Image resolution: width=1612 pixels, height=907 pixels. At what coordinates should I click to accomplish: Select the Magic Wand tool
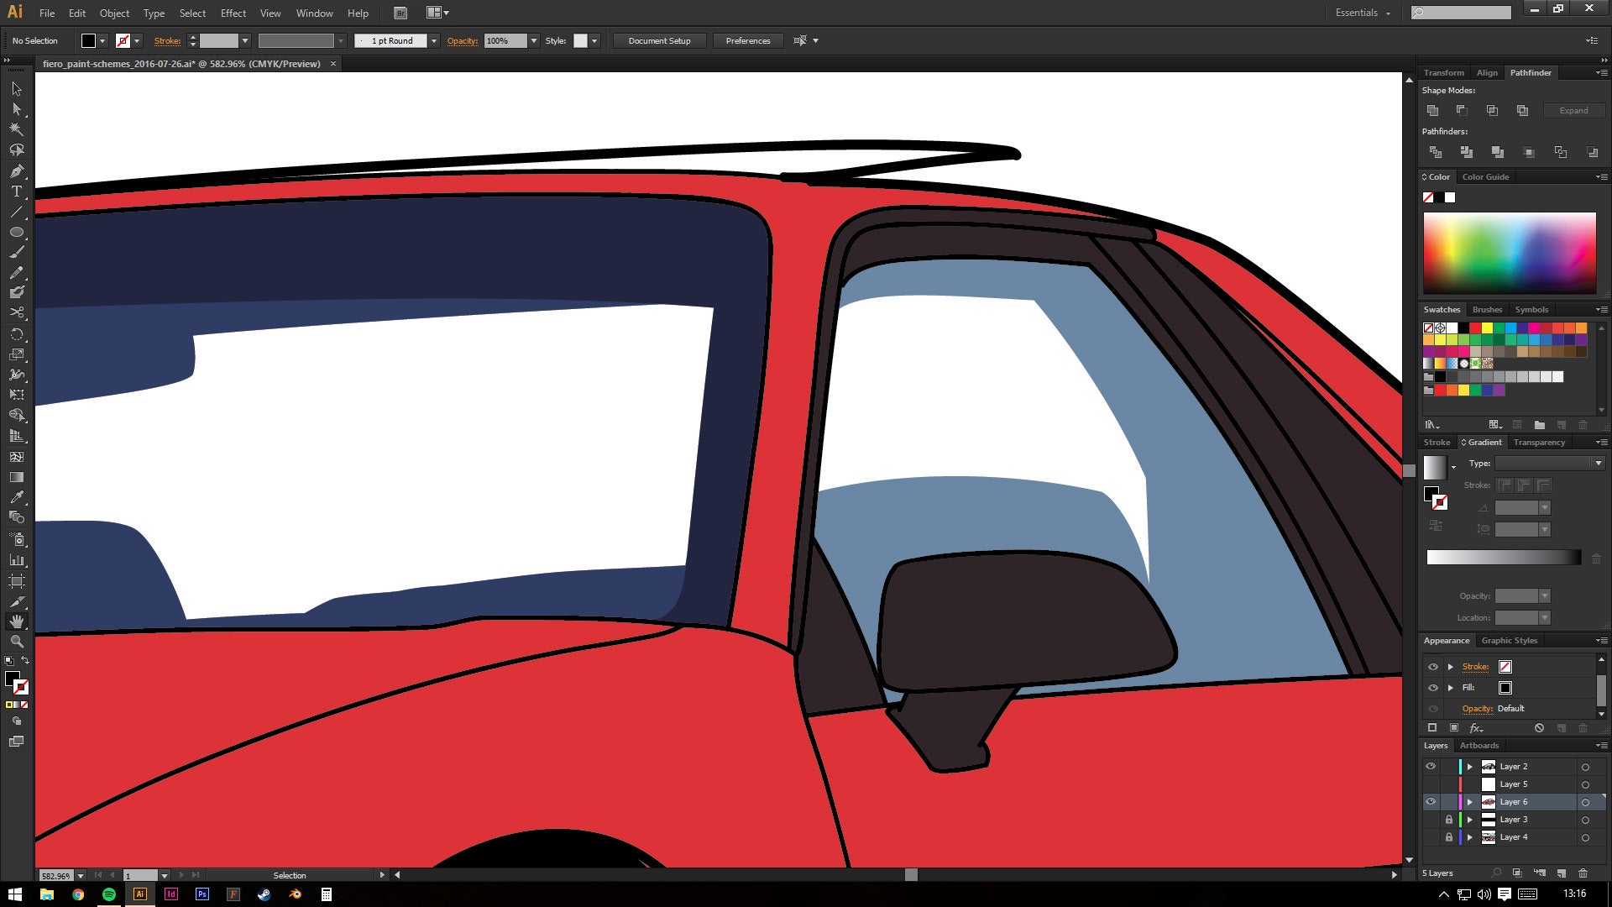point(16,129)
